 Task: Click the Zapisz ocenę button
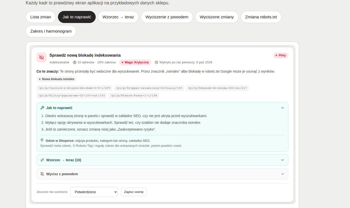point(134,192)
